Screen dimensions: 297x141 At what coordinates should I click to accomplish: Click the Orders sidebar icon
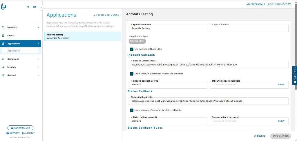(x=3, y=35)
